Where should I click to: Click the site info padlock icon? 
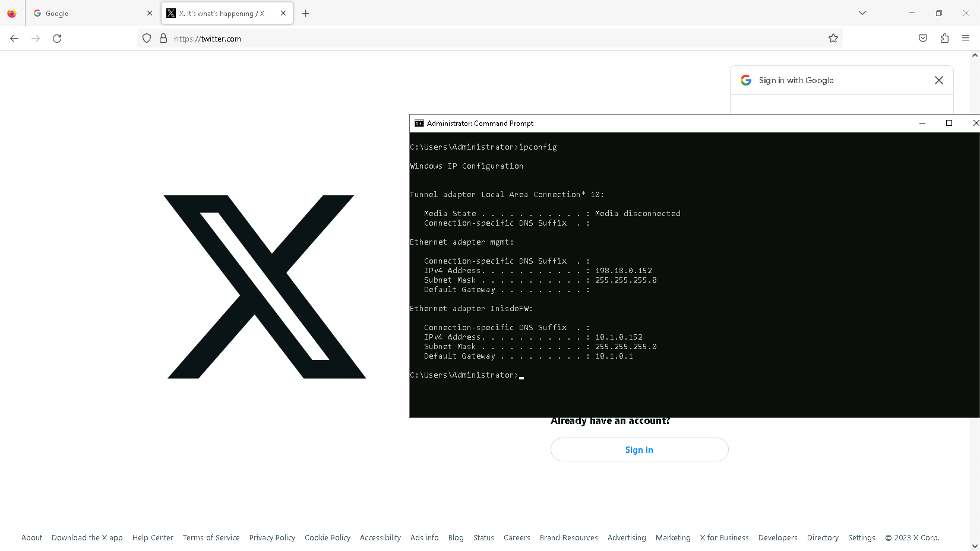[163, 39]
